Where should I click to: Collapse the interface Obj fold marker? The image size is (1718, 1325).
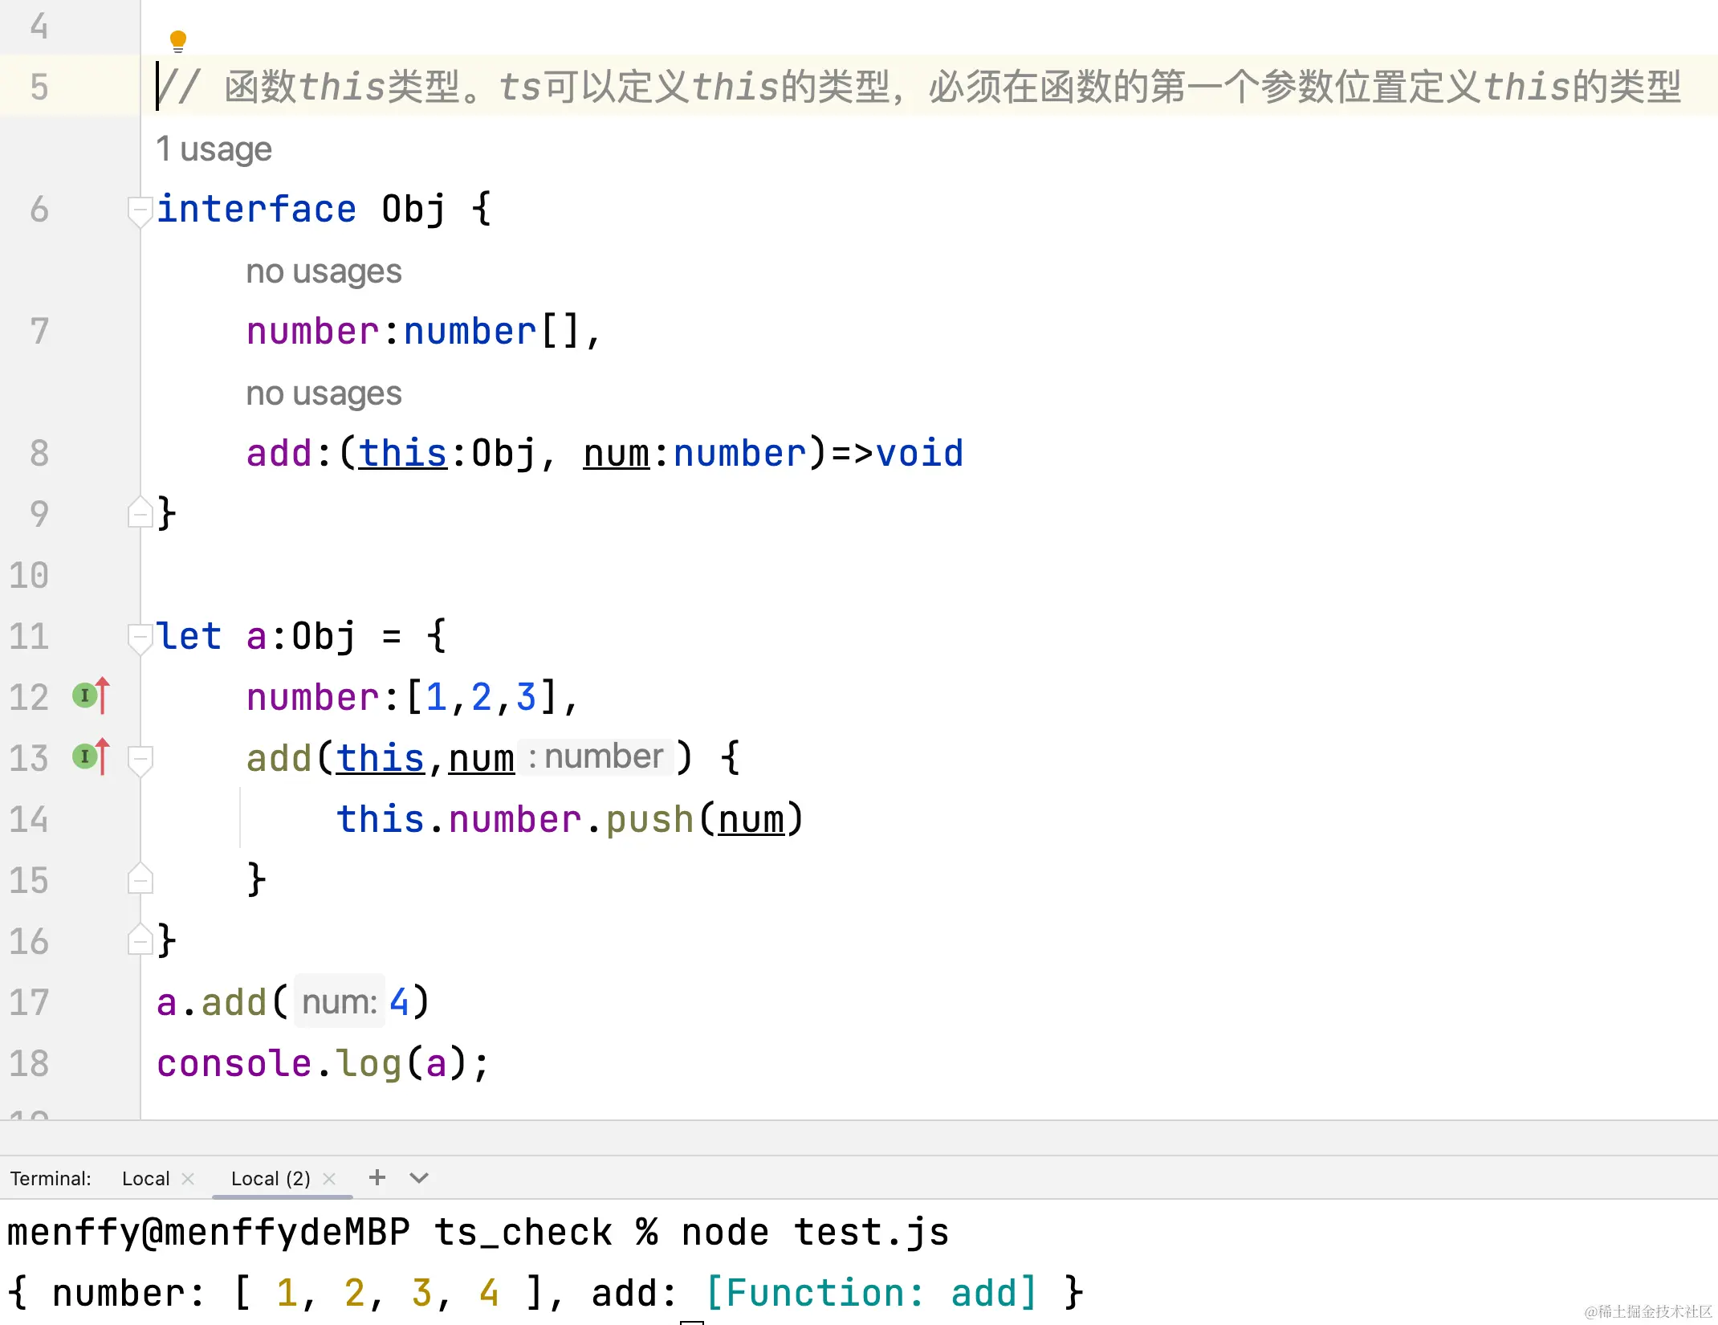[x=140, y=210]
